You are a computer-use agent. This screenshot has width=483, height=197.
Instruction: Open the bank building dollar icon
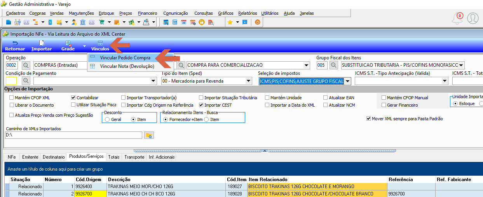coord(83,22)
